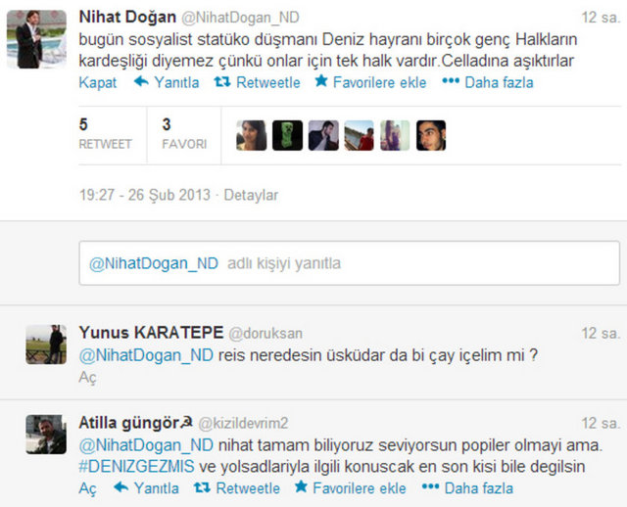Click the star icon under Atilla güngör's tweet

[301, 486]
